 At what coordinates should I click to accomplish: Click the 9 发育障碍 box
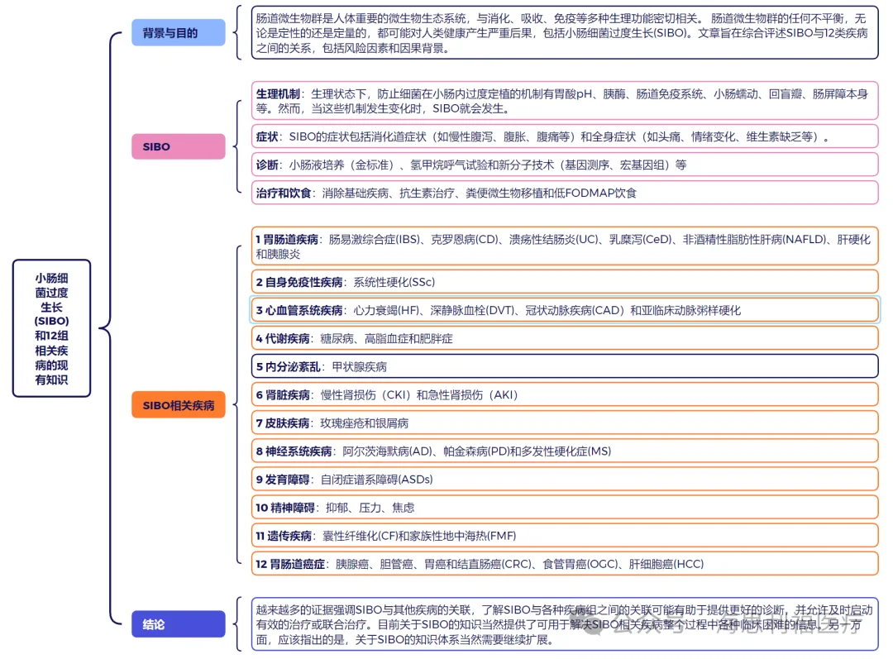pos(565,479)
